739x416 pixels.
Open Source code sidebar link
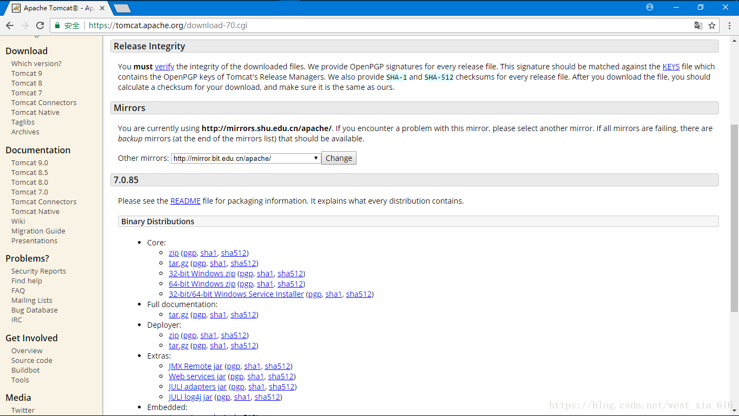tap(31, 360)
